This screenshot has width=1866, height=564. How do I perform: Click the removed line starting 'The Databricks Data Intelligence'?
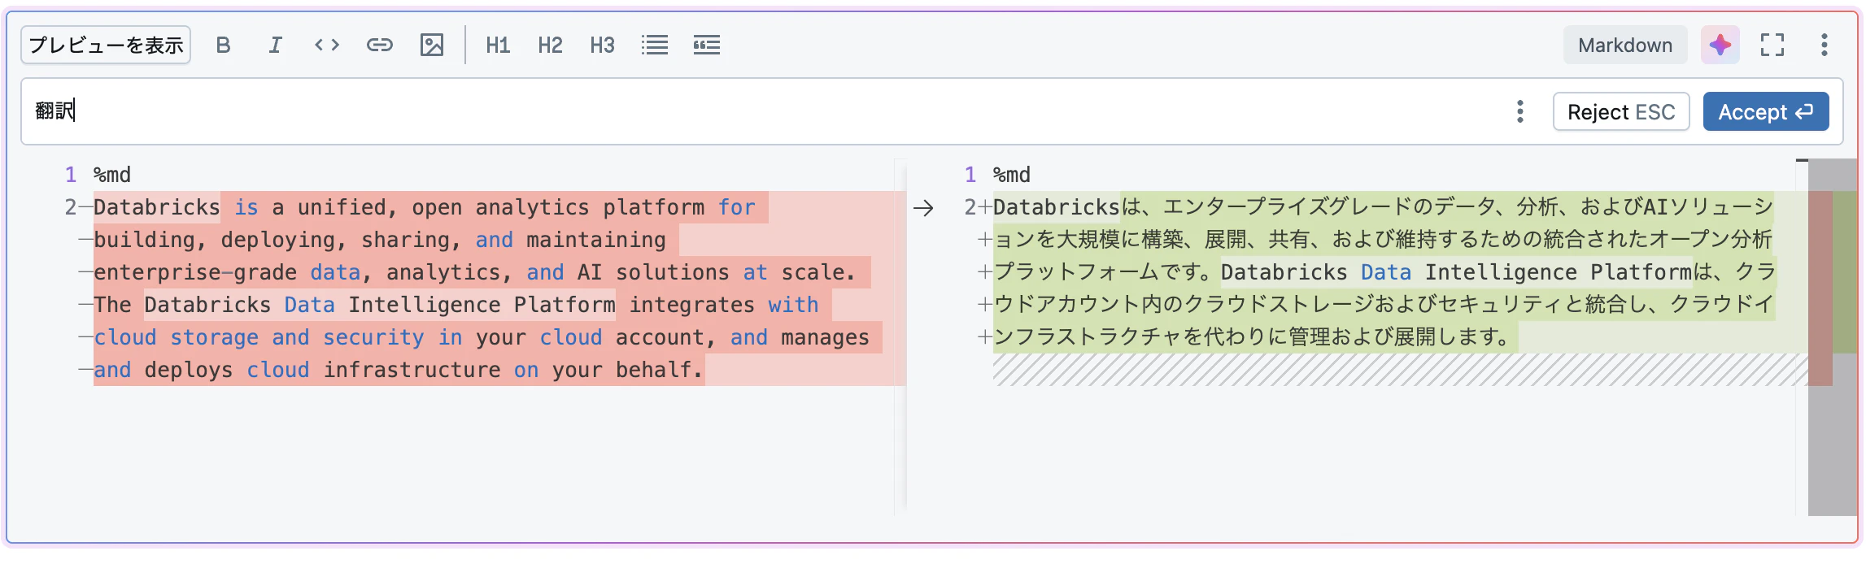tap(456, 305)
